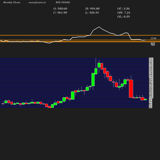Click the "Monthly Charts" title text
This screenshot has width=160, height=160.
click(12, 2)
